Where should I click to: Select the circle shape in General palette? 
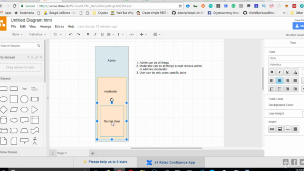click(x=24, y=99)
